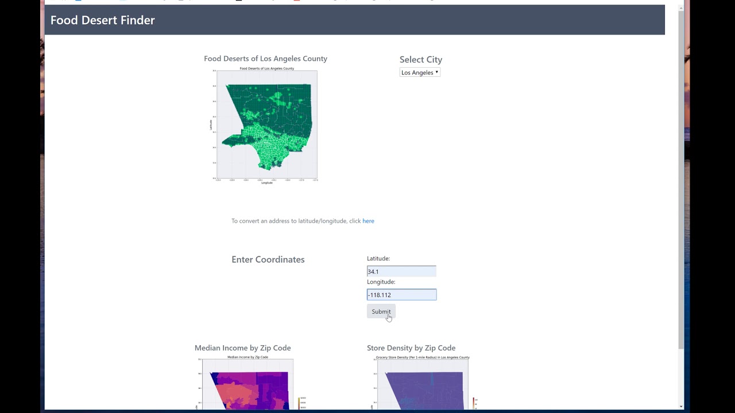Click the Latitude input field

click(401, 271)
